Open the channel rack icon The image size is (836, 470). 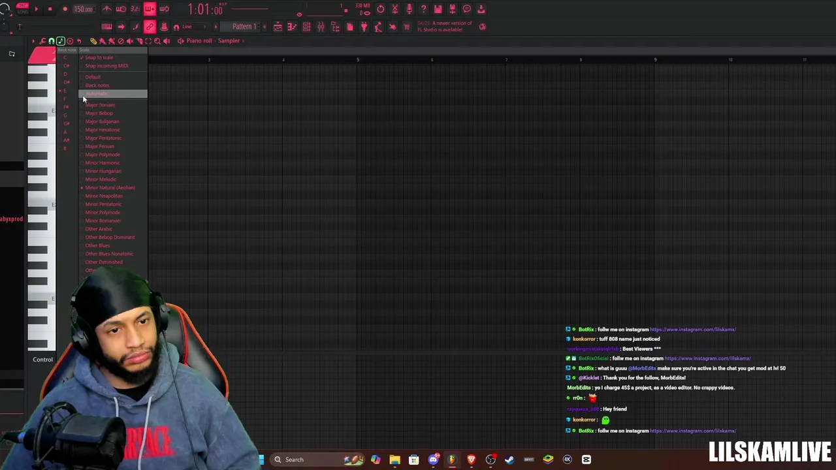(x=306, y=27)
